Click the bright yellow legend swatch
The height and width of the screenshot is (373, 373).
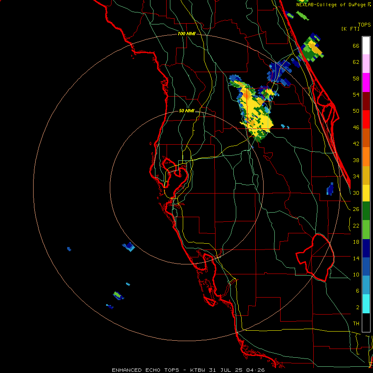pos(366,193)
